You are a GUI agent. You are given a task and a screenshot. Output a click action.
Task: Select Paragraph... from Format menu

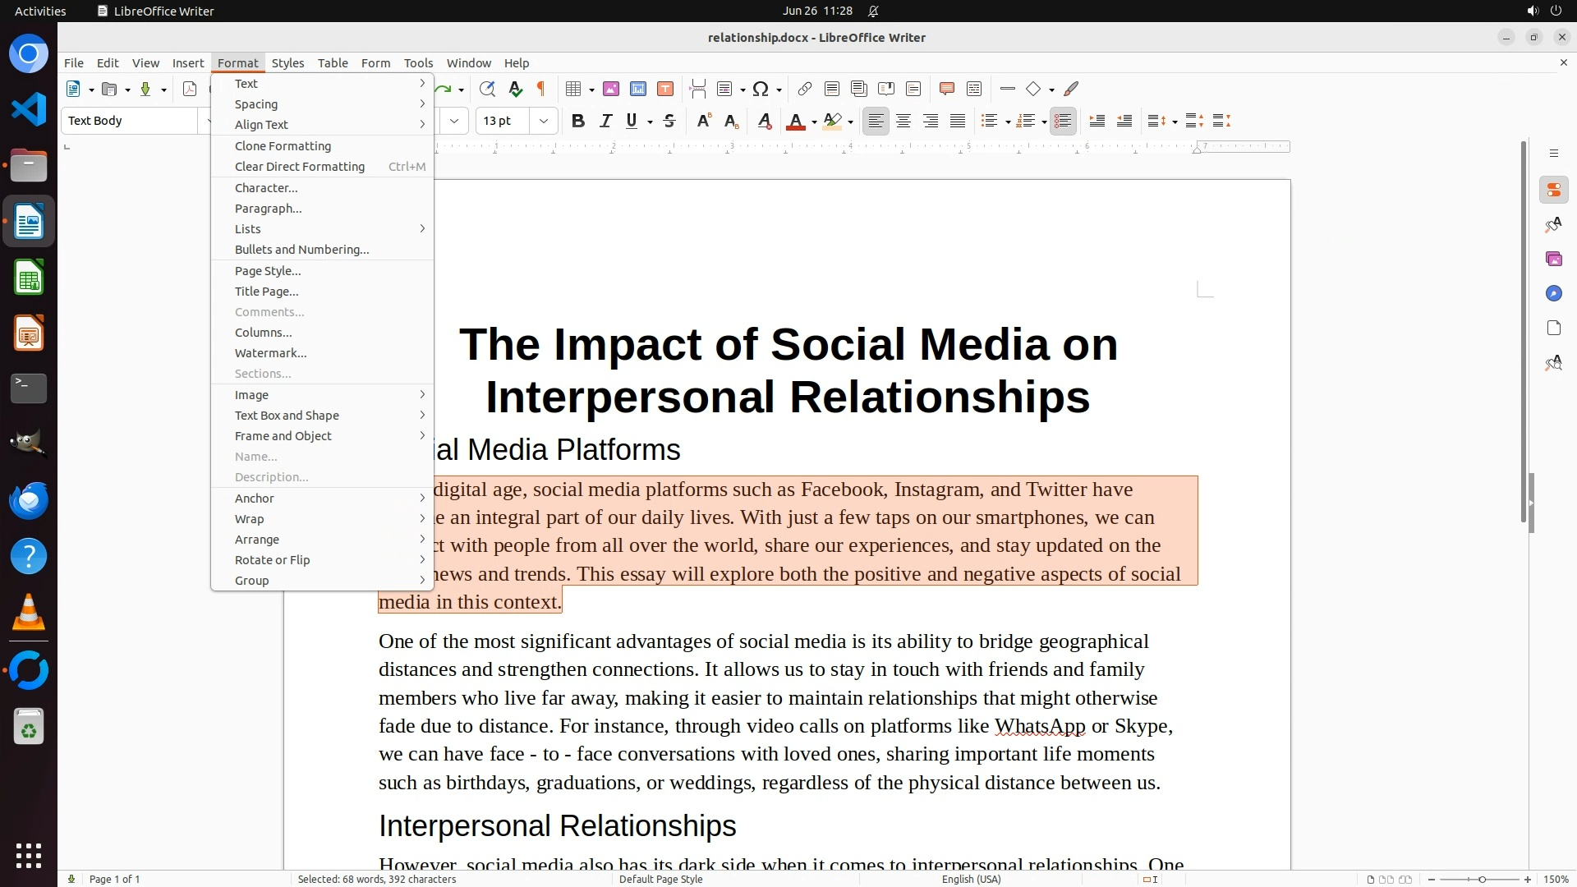point(269,209)
